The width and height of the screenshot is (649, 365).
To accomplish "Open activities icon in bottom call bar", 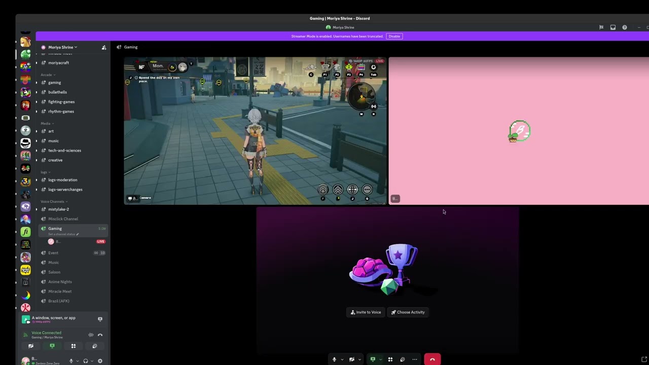I will (x=390, y=359).
